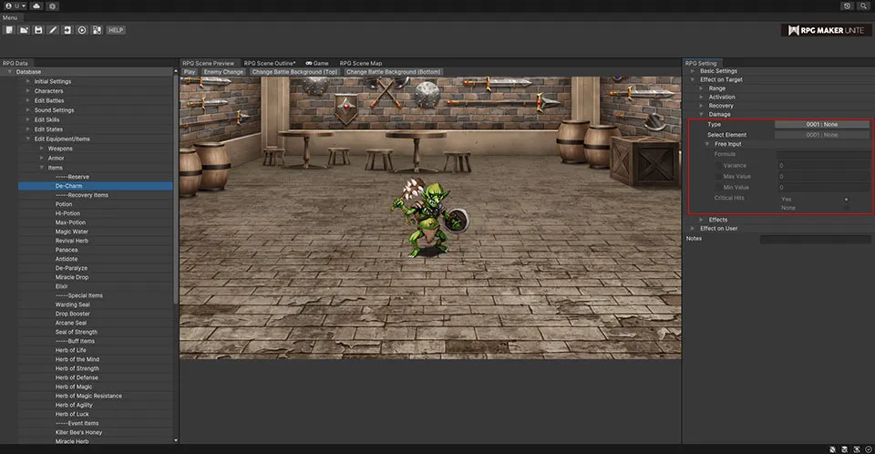This screenshot has height=454, width=875.
Task: Select the Critical Hits None radio button
Action: [846, 208]
